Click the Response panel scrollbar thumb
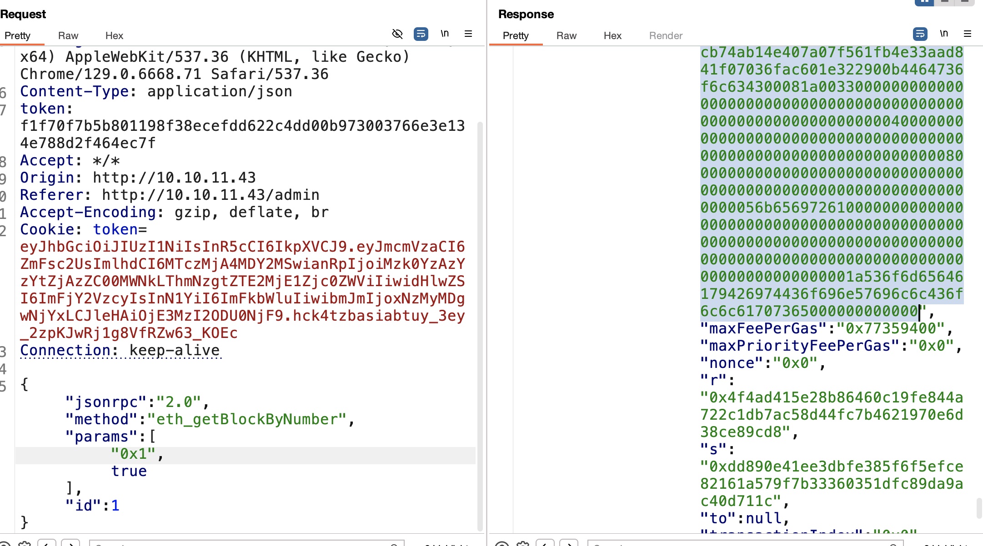983x546 pixels. coord(979,508)
